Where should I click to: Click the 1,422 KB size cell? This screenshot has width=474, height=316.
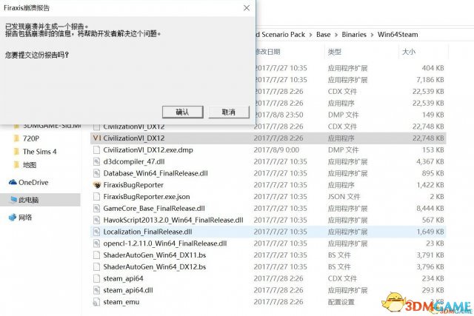click(430, 185)
